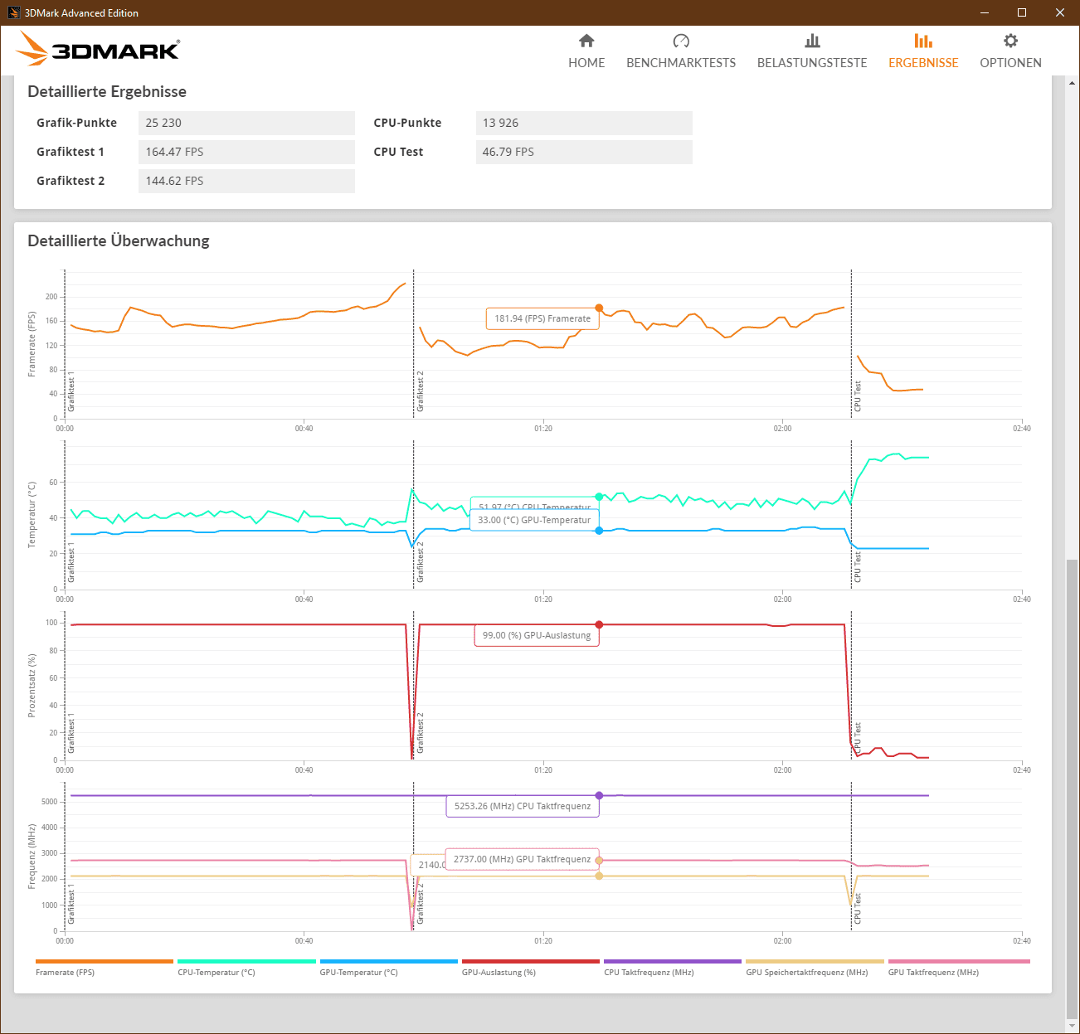Viewport: 1080px width, 1034px height.
Task: Click the 5253.26 (MHz) CPU Taktfrequenz tooltip
Action: pyautogui.click(x=523, y=806)
